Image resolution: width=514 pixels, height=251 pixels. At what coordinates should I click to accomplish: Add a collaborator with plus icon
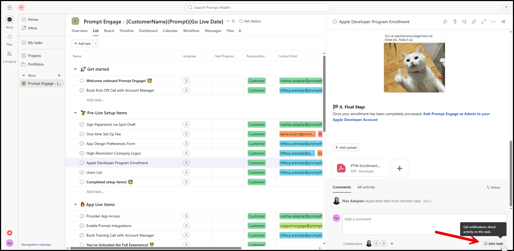[x=392, y=244]
